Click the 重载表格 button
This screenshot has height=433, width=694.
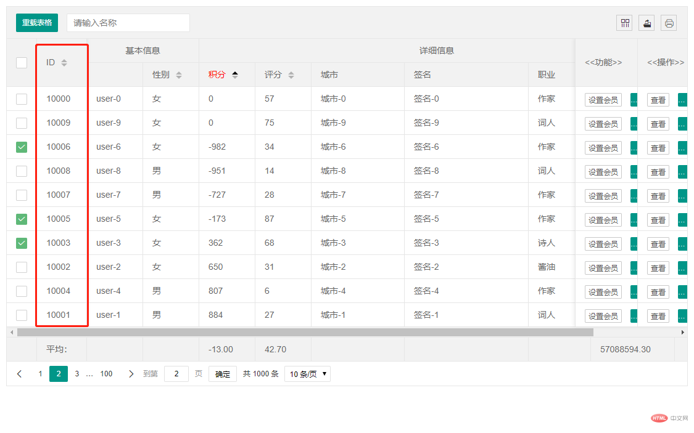(x=37, y=23)
